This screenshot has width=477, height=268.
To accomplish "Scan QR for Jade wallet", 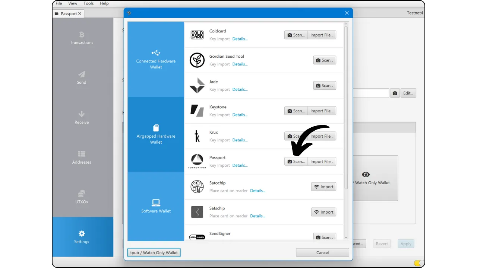I will [325, 86].
